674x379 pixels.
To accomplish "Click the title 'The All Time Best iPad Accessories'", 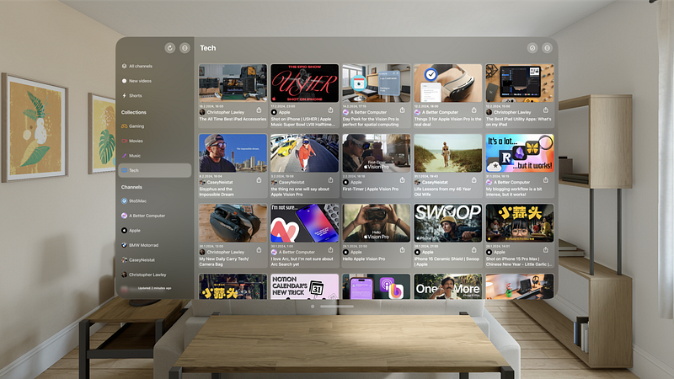I will coord(233,119).
